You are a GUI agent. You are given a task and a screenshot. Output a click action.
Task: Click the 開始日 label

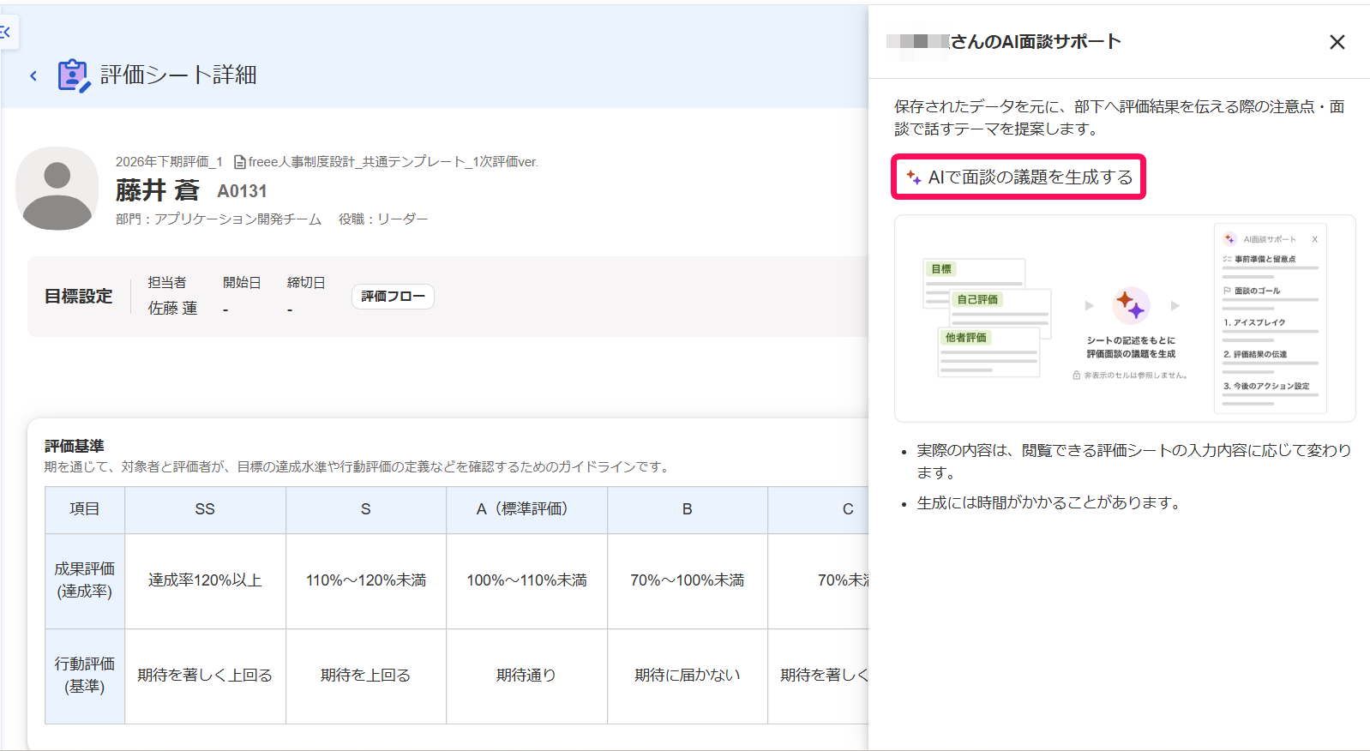coord(242,283)
